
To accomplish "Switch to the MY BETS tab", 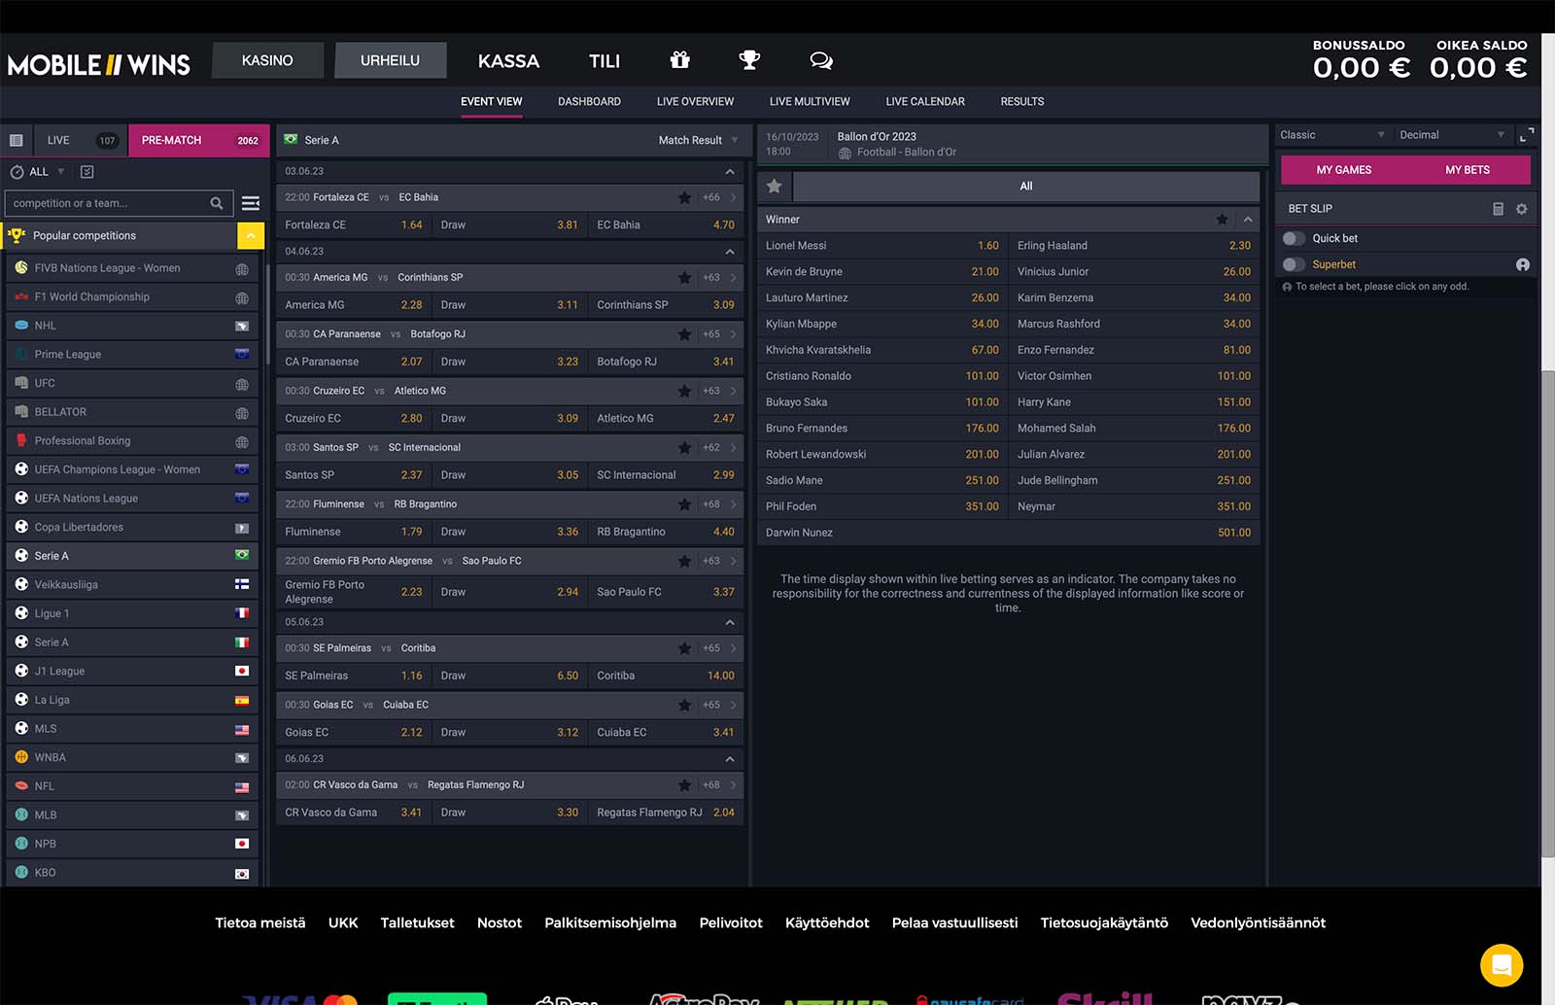I will (1467, 170).
